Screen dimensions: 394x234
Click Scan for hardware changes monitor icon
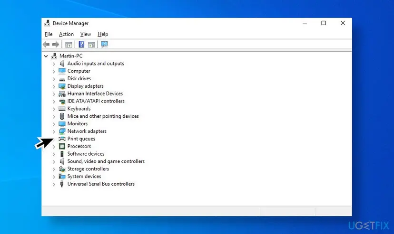pyautogui.click(x=104, y=44)
